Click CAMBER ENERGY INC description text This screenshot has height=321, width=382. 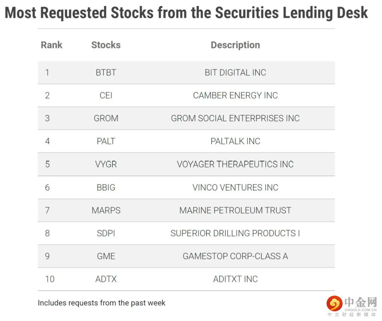[x=235, y=96]
